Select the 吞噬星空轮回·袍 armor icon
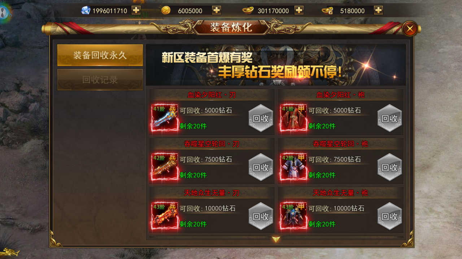Screen dimensions: 462x259 tap(293, 167)
